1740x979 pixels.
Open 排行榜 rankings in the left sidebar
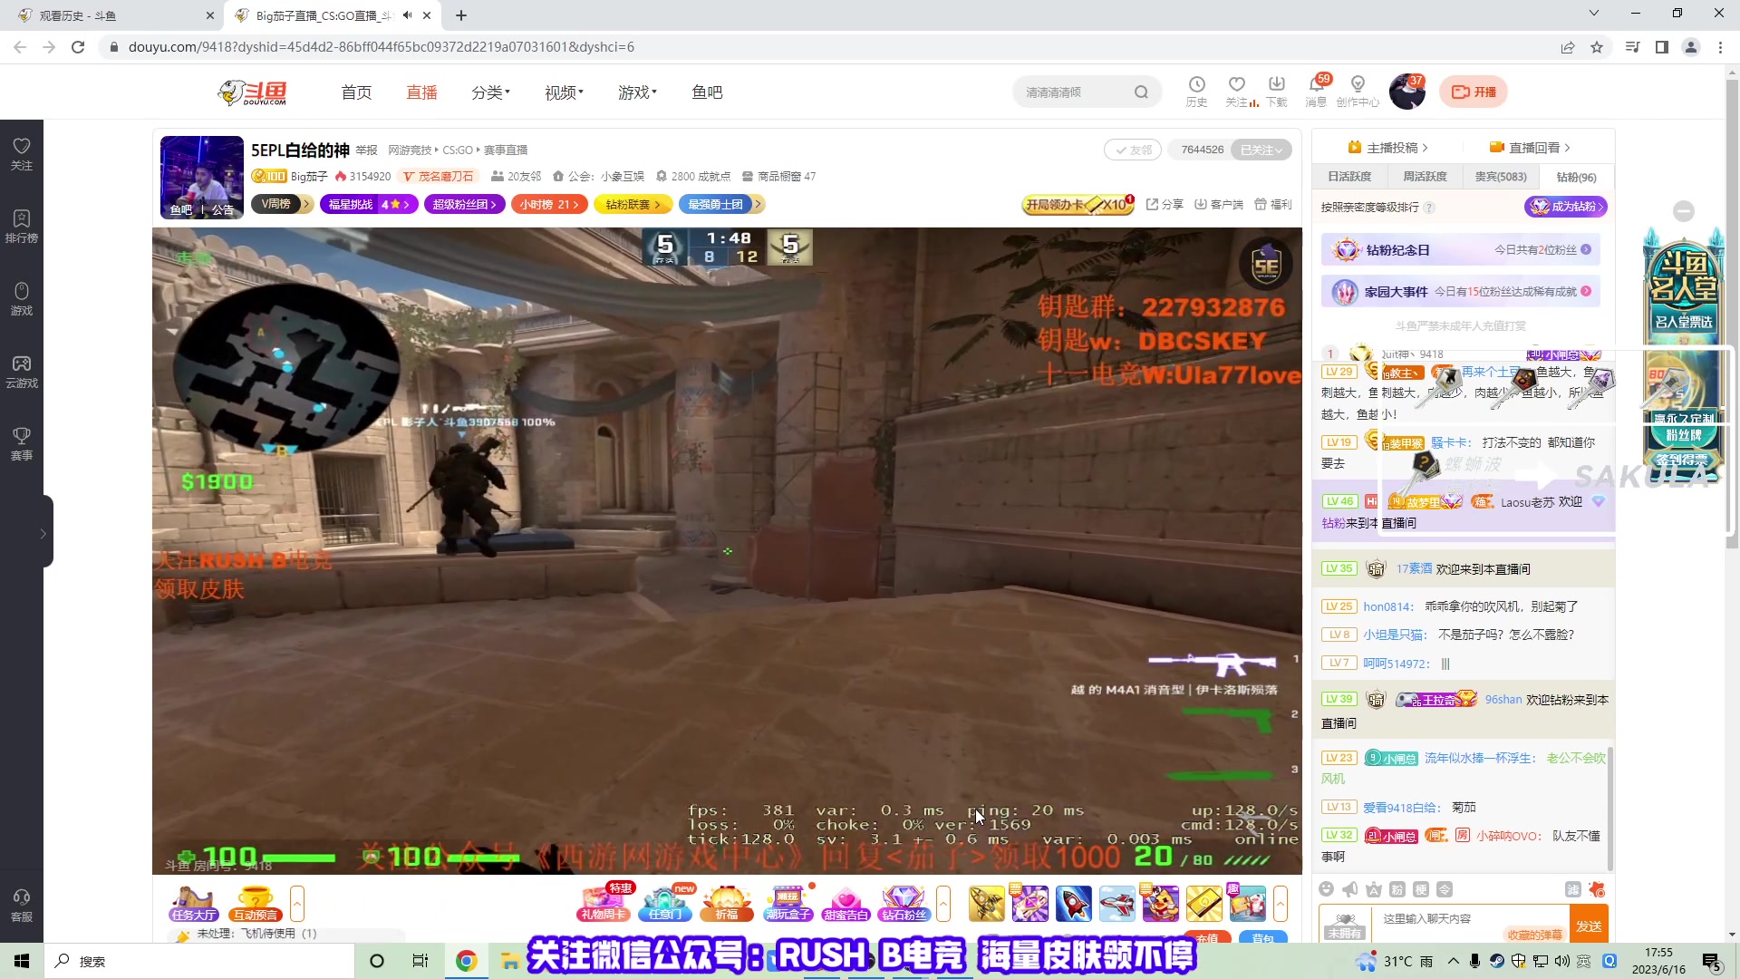pyautogui.click(x=22, y=226)
